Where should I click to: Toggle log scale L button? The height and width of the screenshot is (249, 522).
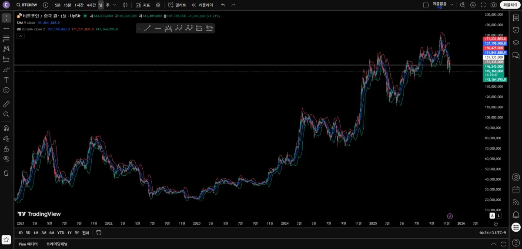tap(499, 216)
